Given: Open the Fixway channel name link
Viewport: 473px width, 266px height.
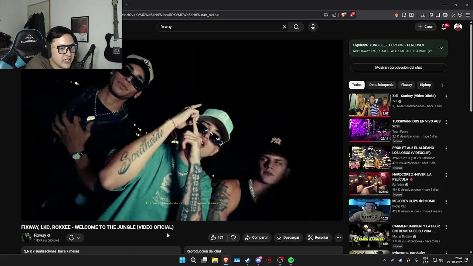Looking at the screenshot, I should point(40,235).
